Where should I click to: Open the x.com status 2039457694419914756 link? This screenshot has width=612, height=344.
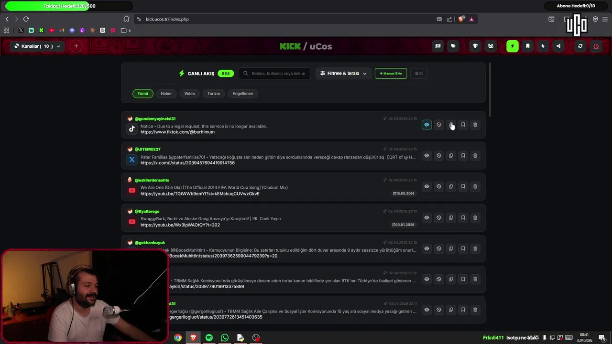click(187, 163)
